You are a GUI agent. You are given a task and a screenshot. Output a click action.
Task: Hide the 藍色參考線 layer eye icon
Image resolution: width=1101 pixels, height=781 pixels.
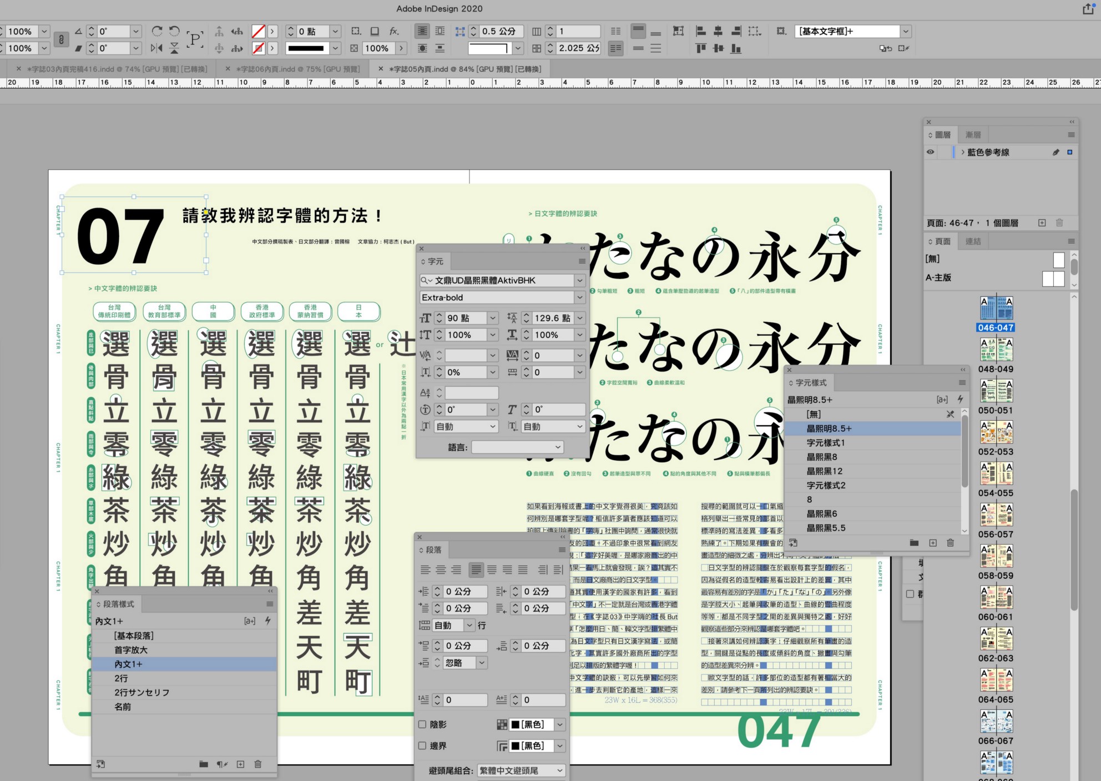point(931,152)
